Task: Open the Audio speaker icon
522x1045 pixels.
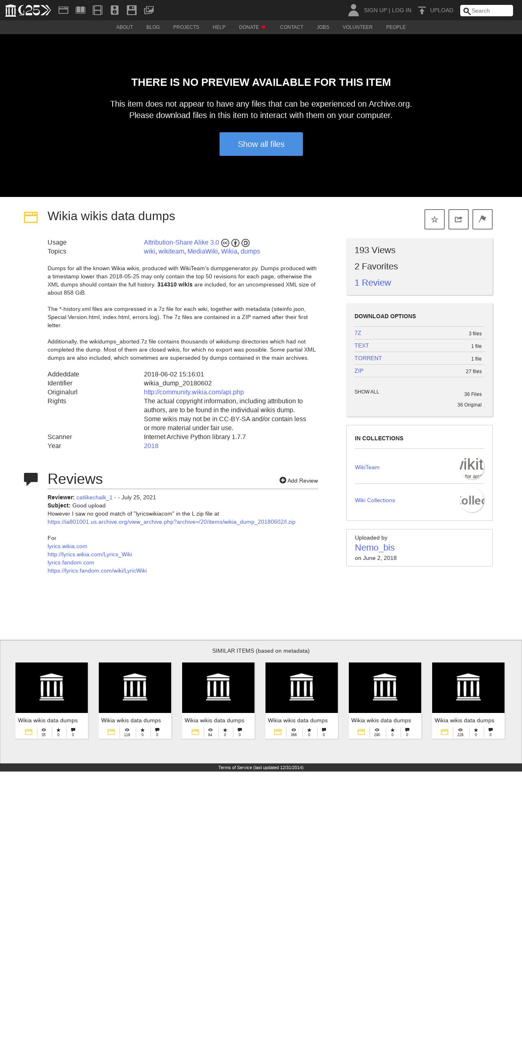Action: point(115,10)
